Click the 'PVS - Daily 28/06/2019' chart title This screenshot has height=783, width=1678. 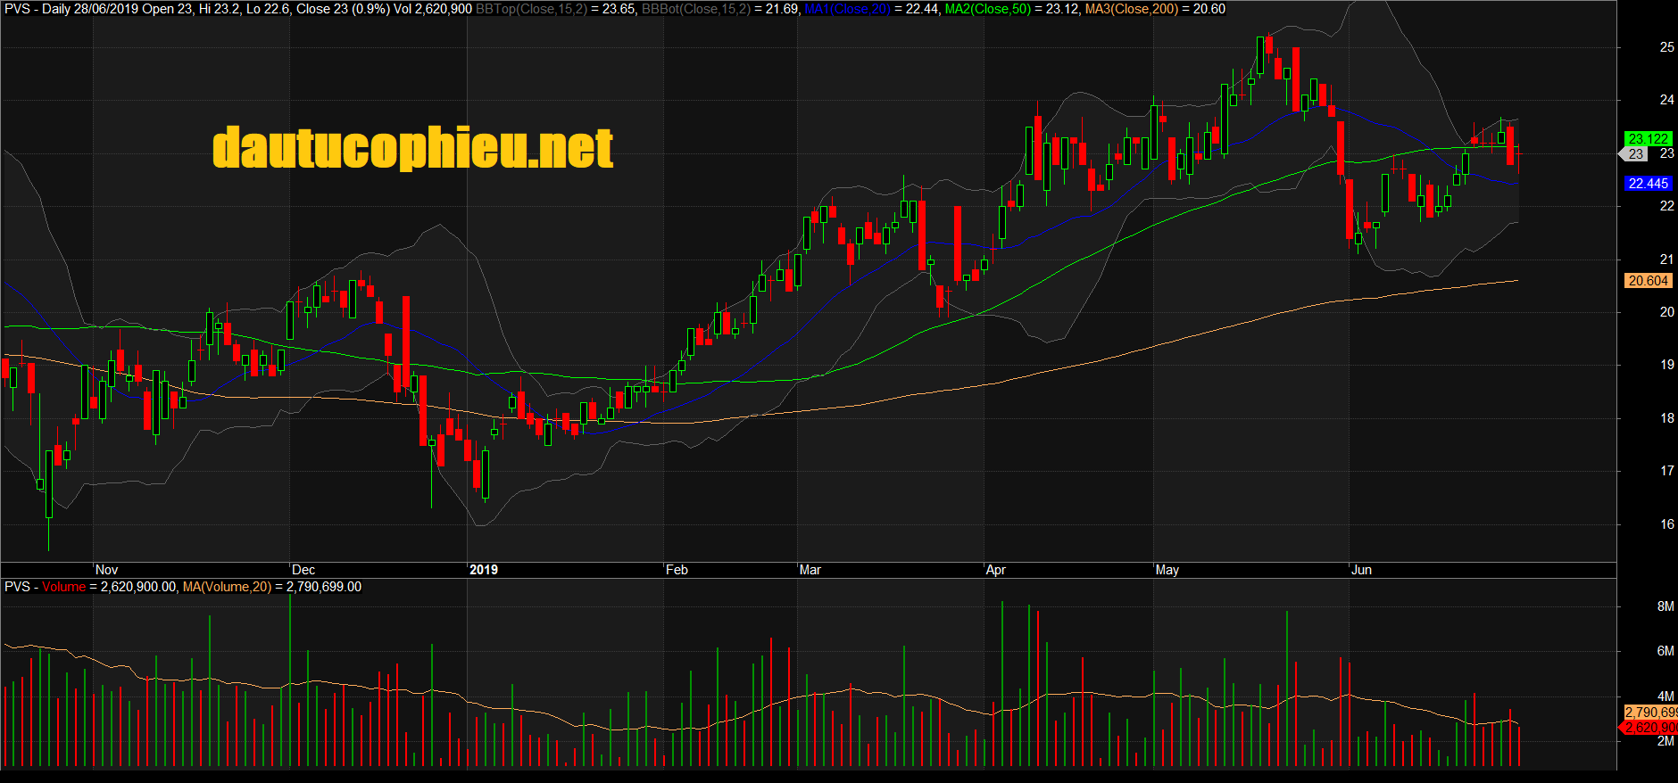click(71, 9)
